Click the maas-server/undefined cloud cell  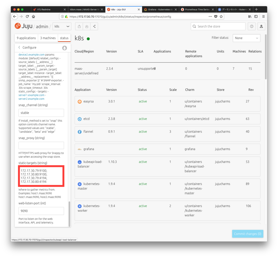[x=86, y=71]
